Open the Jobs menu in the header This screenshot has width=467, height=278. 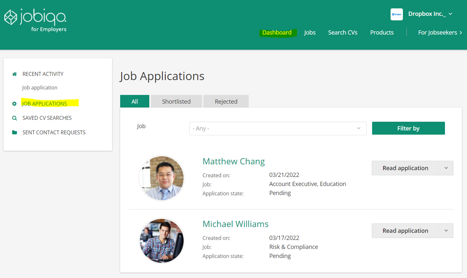pyautogui.click(x=309, y=32)
